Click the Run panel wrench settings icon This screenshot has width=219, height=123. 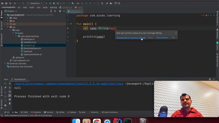click(5, 87)
